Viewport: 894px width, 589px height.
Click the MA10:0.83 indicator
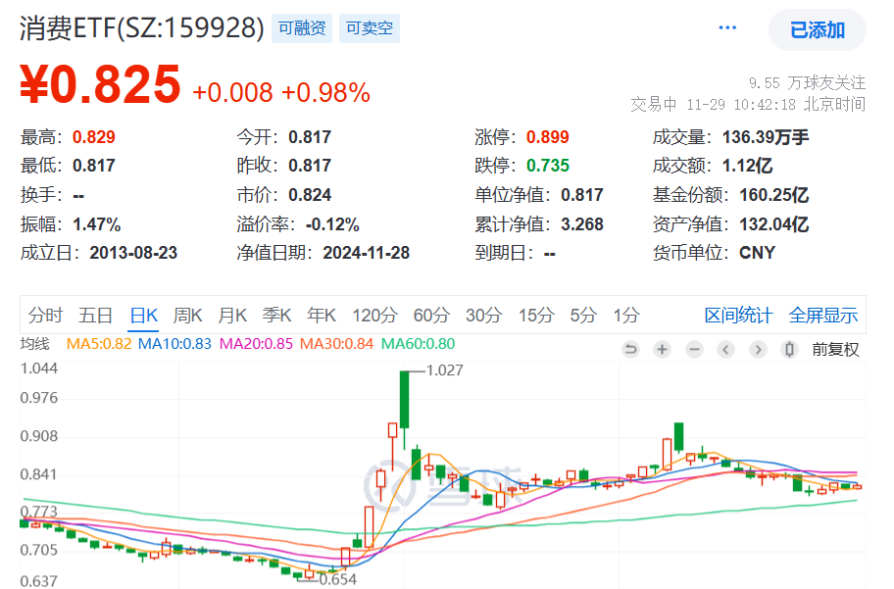tap(175, 344)
